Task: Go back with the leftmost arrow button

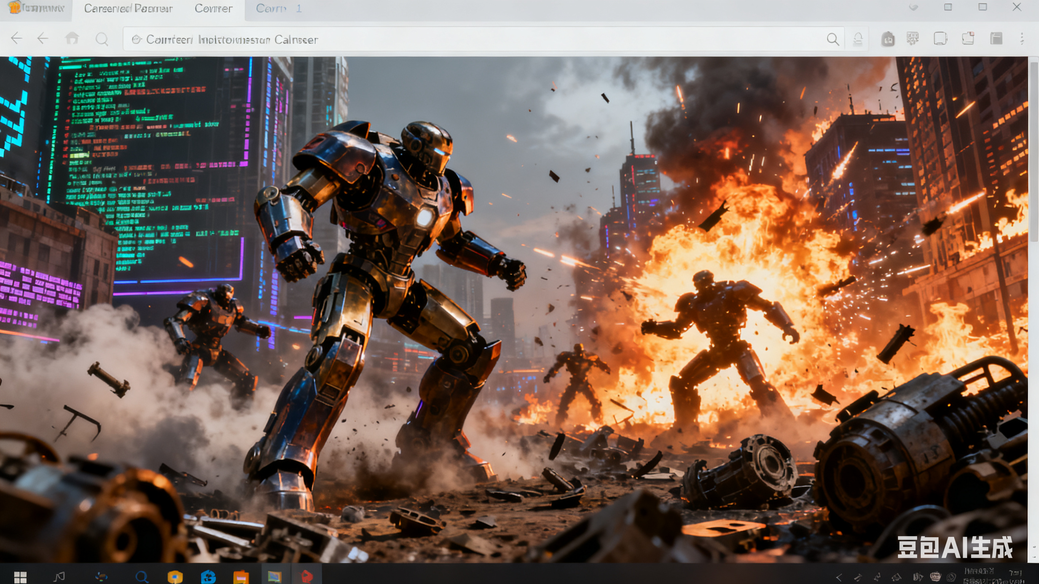Action: coord(16,39)
